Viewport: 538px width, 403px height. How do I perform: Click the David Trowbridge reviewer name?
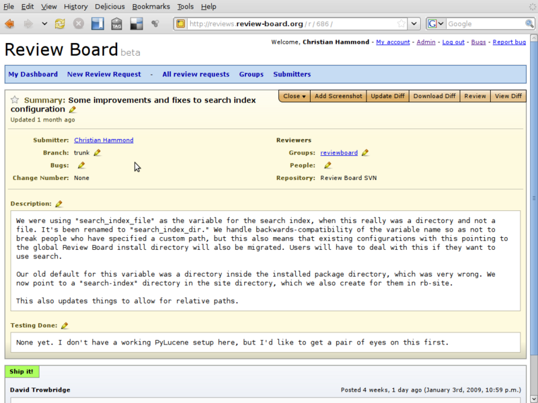point(40,390)
